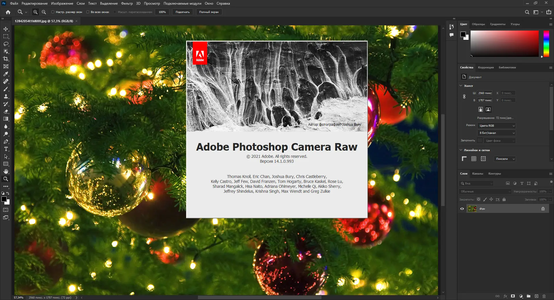Open the 'Цвета RGB' mode dropdown
Viewport: 554px width, 300px height.
click(x=497, y=126)
